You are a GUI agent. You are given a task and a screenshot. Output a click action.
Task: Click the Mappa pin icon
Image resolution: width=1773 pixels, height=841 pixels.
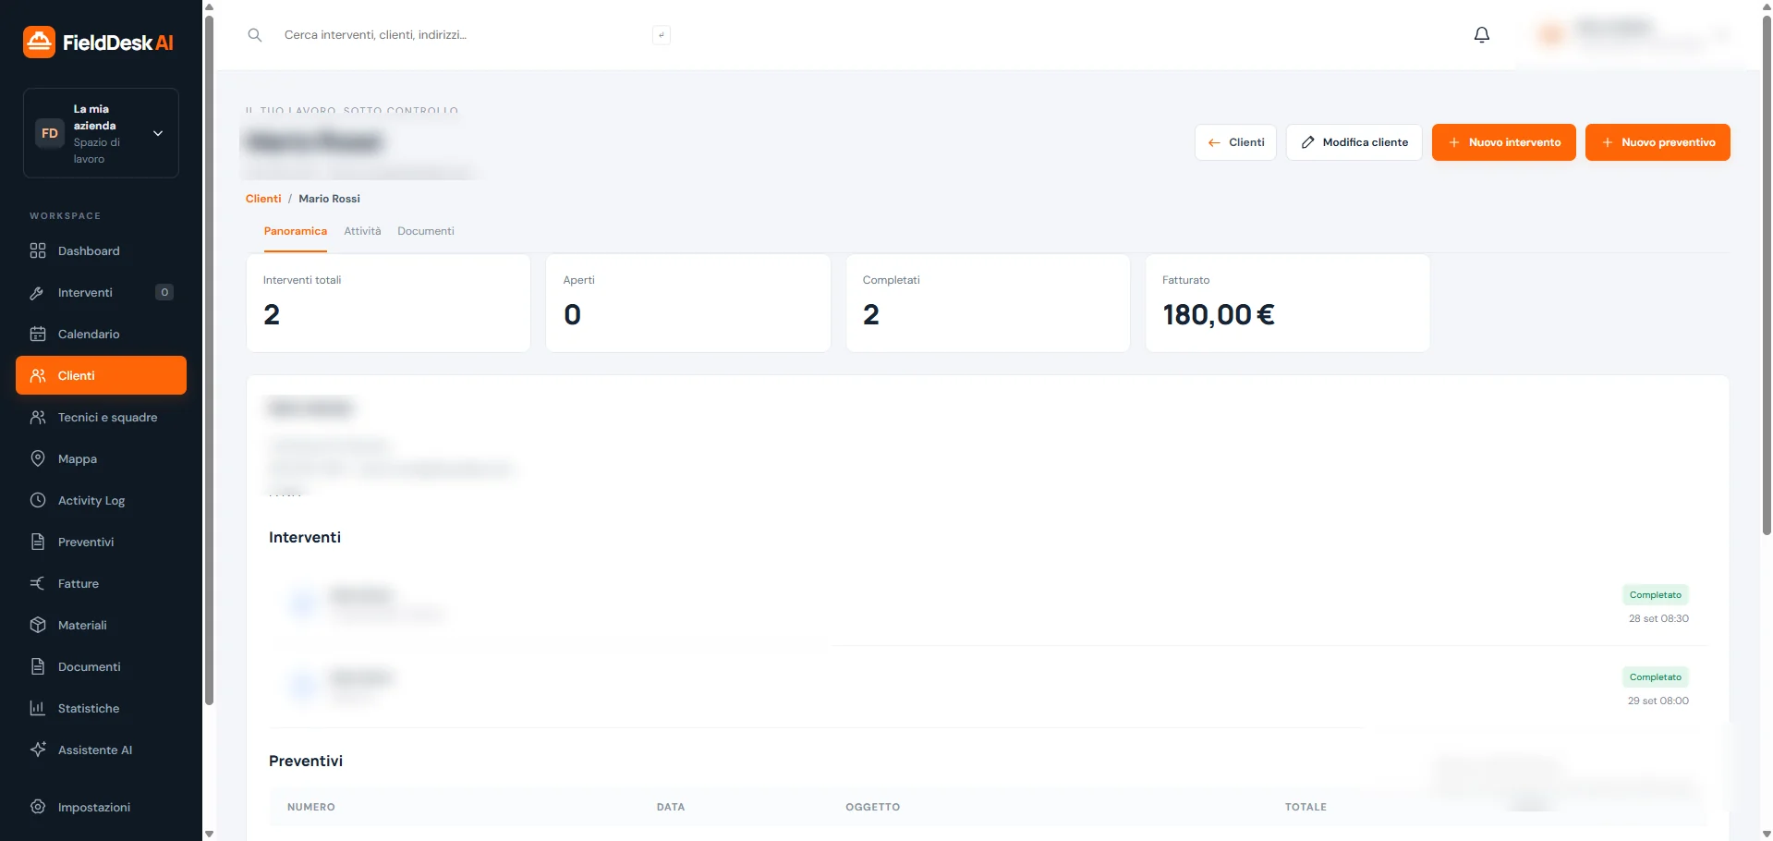38,458
